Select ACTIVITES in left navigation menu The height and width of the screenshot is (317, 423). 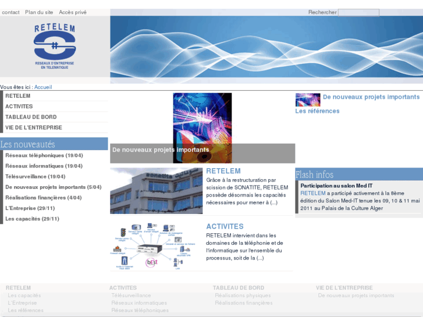pyautogui.click(x=19, y=106)
